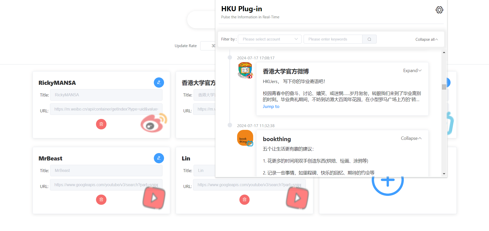Click the HKU Plug-in heading
Image resolution: width=489 pixels, height=231 pixels.
click(241, 9)
